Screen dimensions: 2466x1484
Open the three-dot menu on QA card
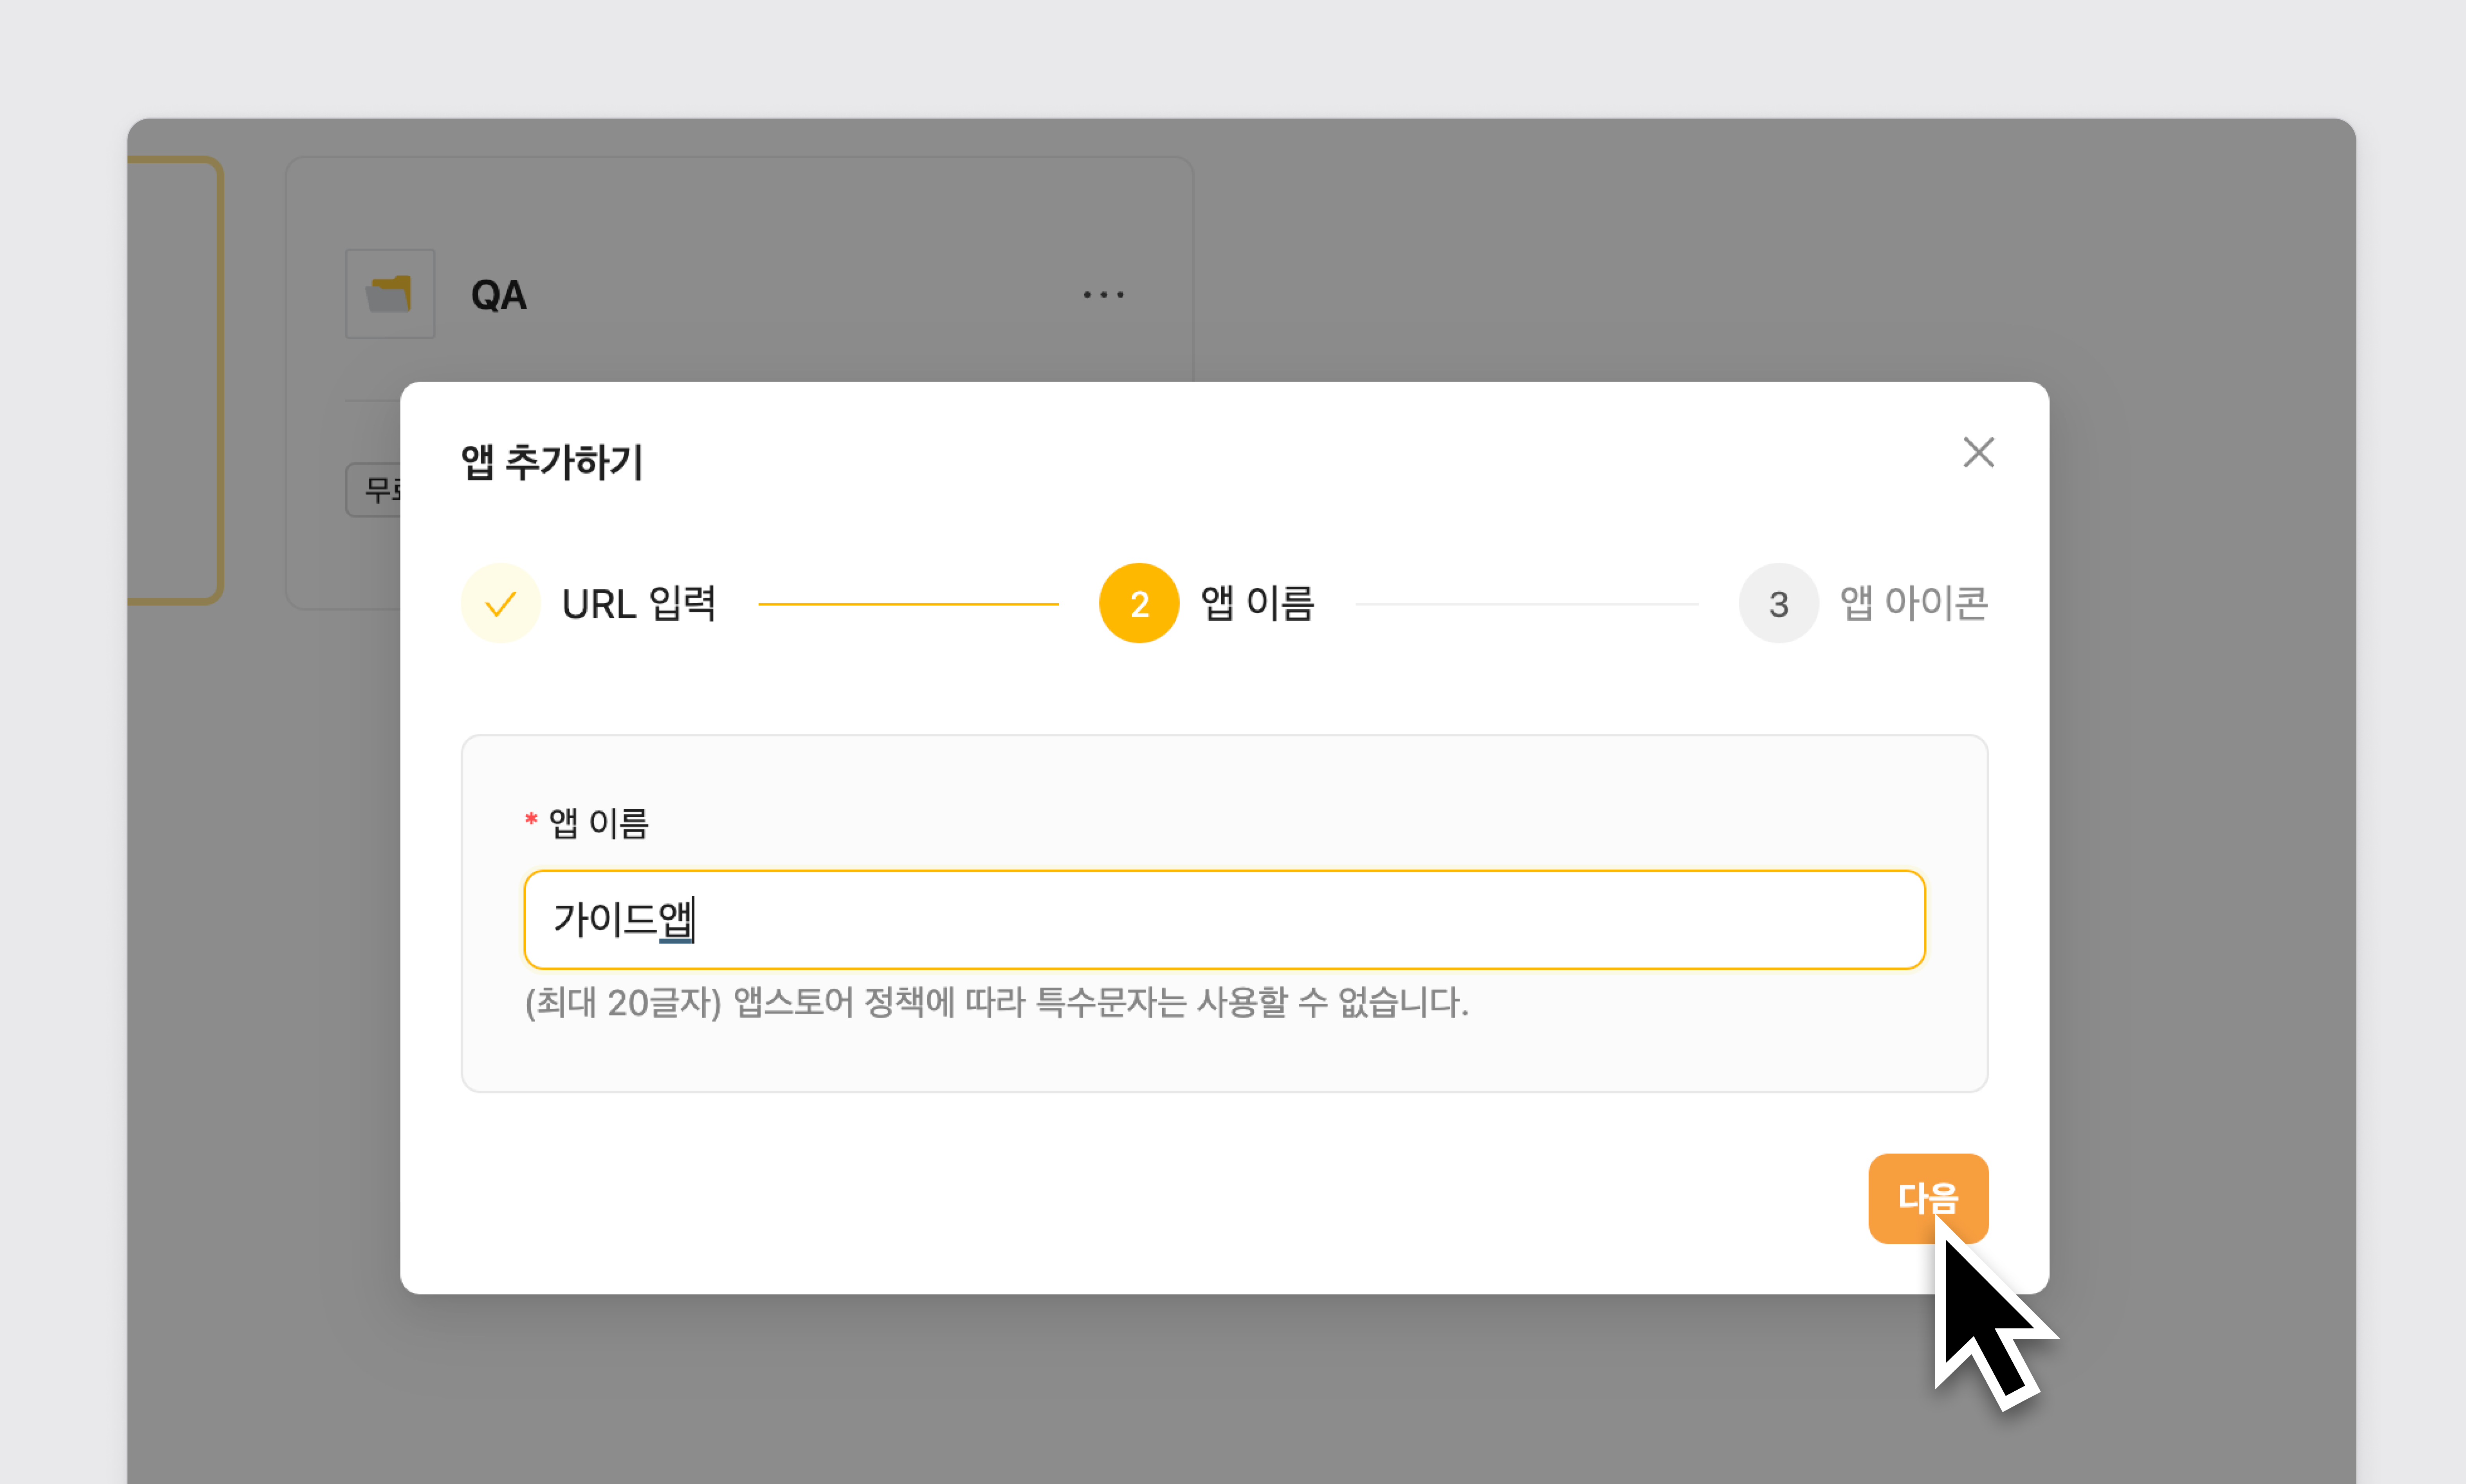point(1103,294)
